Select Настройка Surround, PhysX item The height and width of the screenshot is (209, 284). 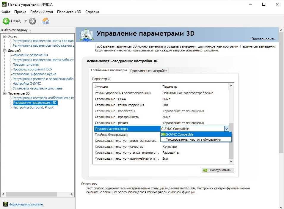(x=33, y=107)
